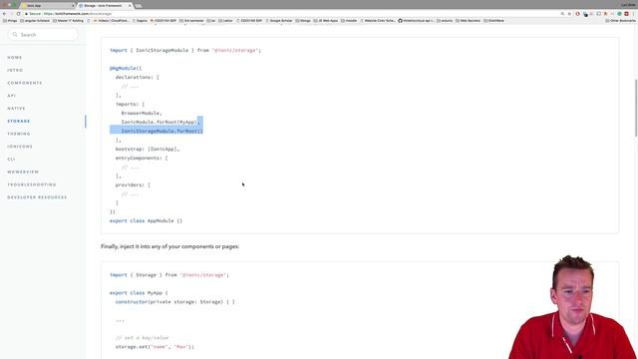
Task: Open the angular tutorials bookmark folder
Action: pos(34,20)
